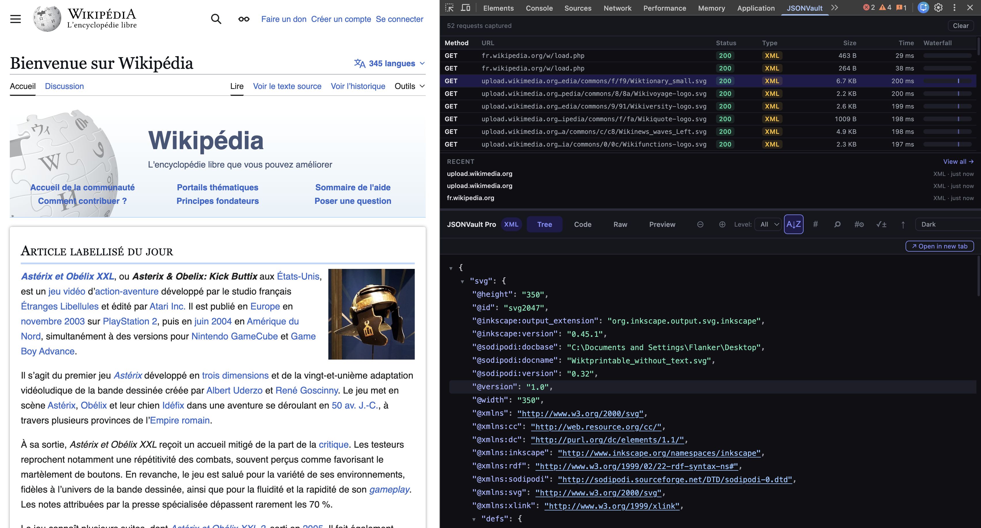Open the Level All dropdown
981x528 pixels.
pos(768,224)
